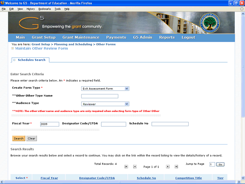This screenshot has width=245, height=184.
Task: Open Reports navigation item
Action: (167, 38)
